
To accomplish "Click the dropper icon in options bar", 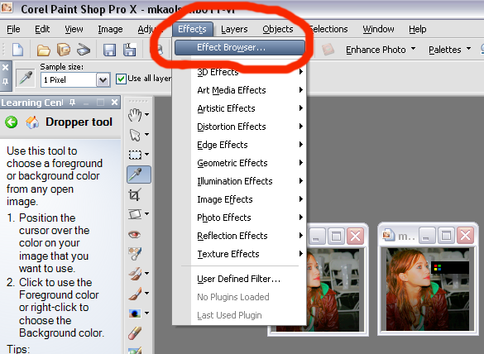I will coord(26,78).
